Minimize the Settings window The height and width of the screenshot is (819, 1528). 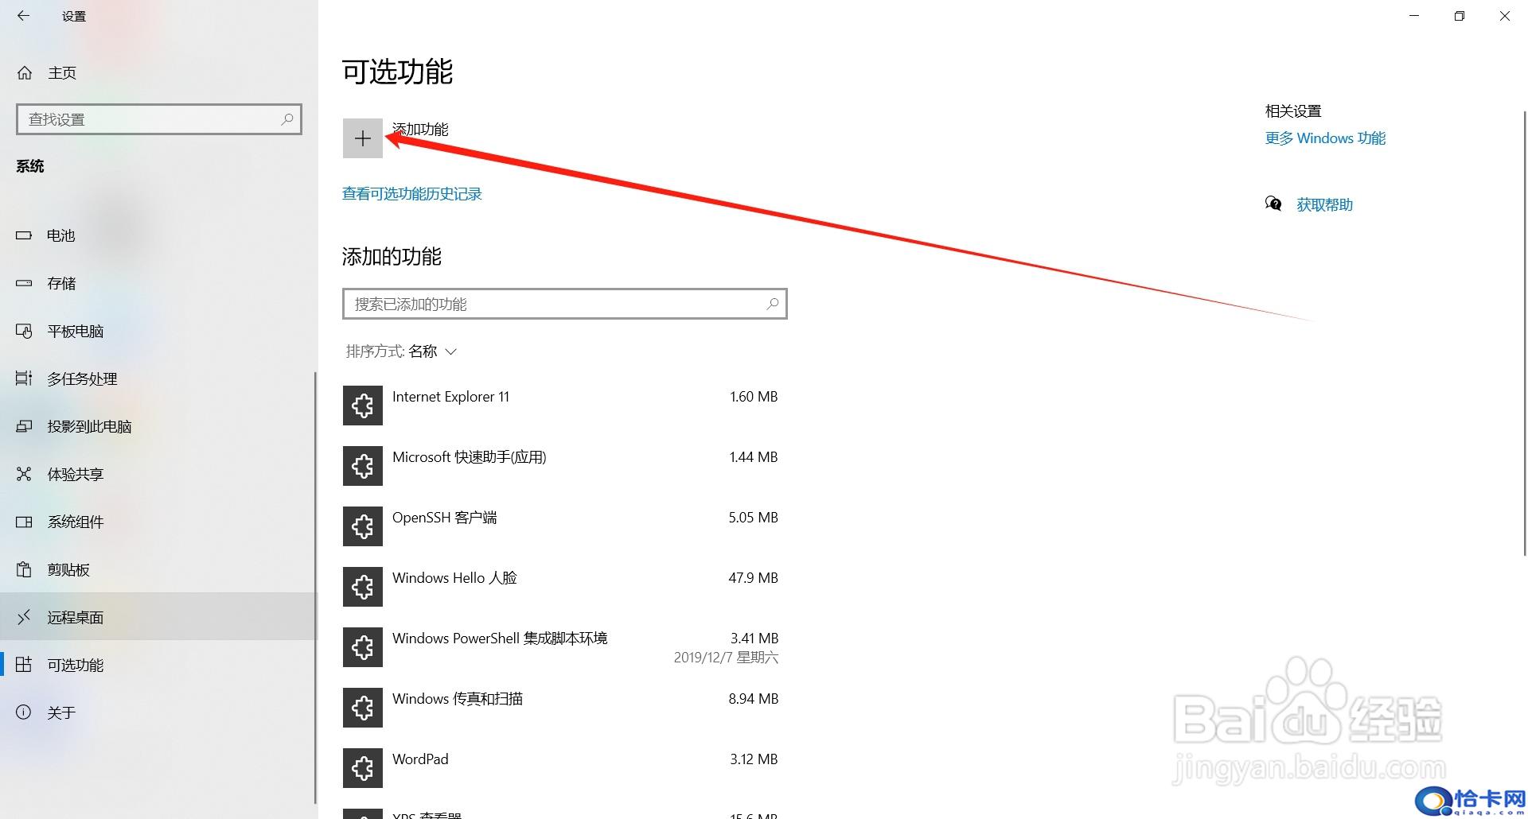[x=1414, y=16]
